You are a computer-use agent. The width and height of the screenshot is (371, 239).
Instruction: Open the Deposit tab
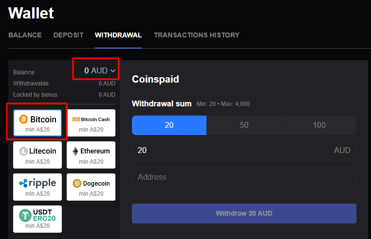coord(68,35)
